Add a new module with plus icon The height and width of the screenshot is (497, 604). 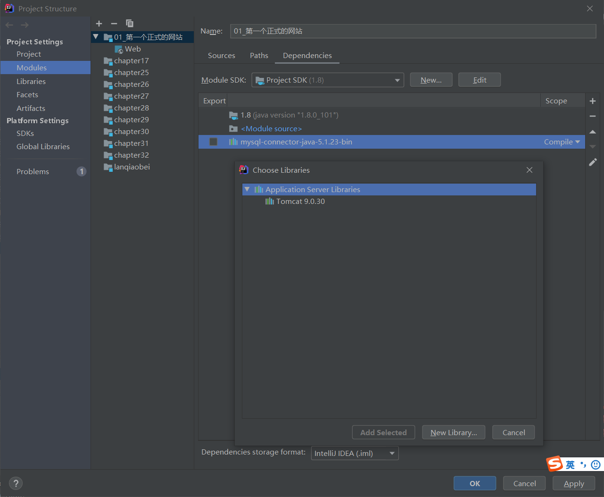click(x=99, y=24)
